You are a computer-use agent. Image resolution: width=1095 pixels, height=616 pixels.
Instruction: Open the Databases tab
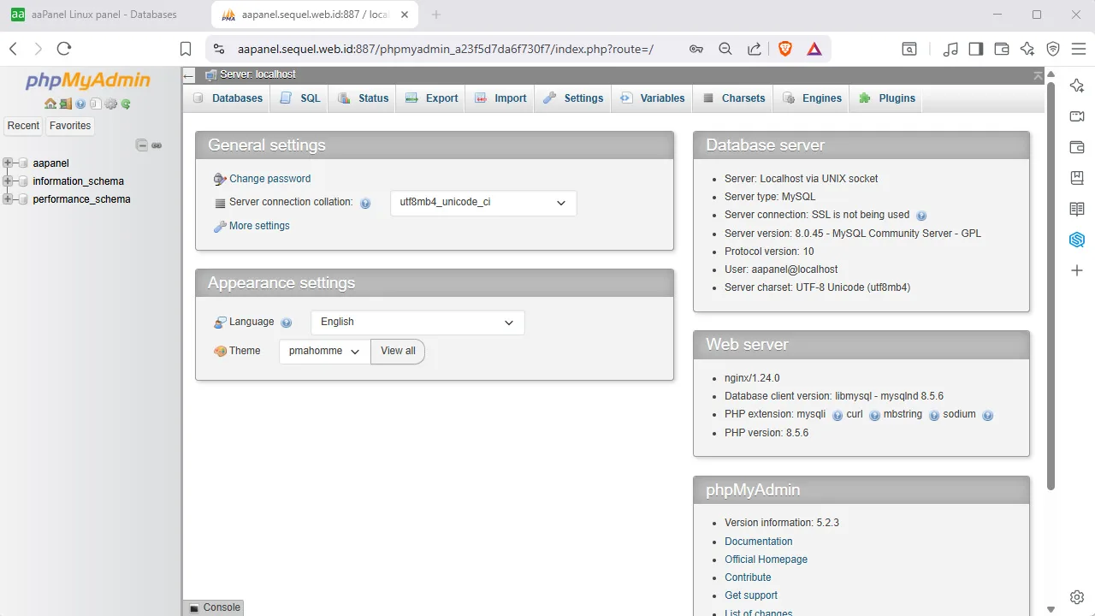228,98
